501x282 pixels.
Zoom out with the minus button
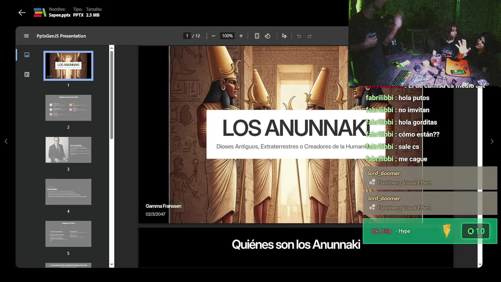213,36
